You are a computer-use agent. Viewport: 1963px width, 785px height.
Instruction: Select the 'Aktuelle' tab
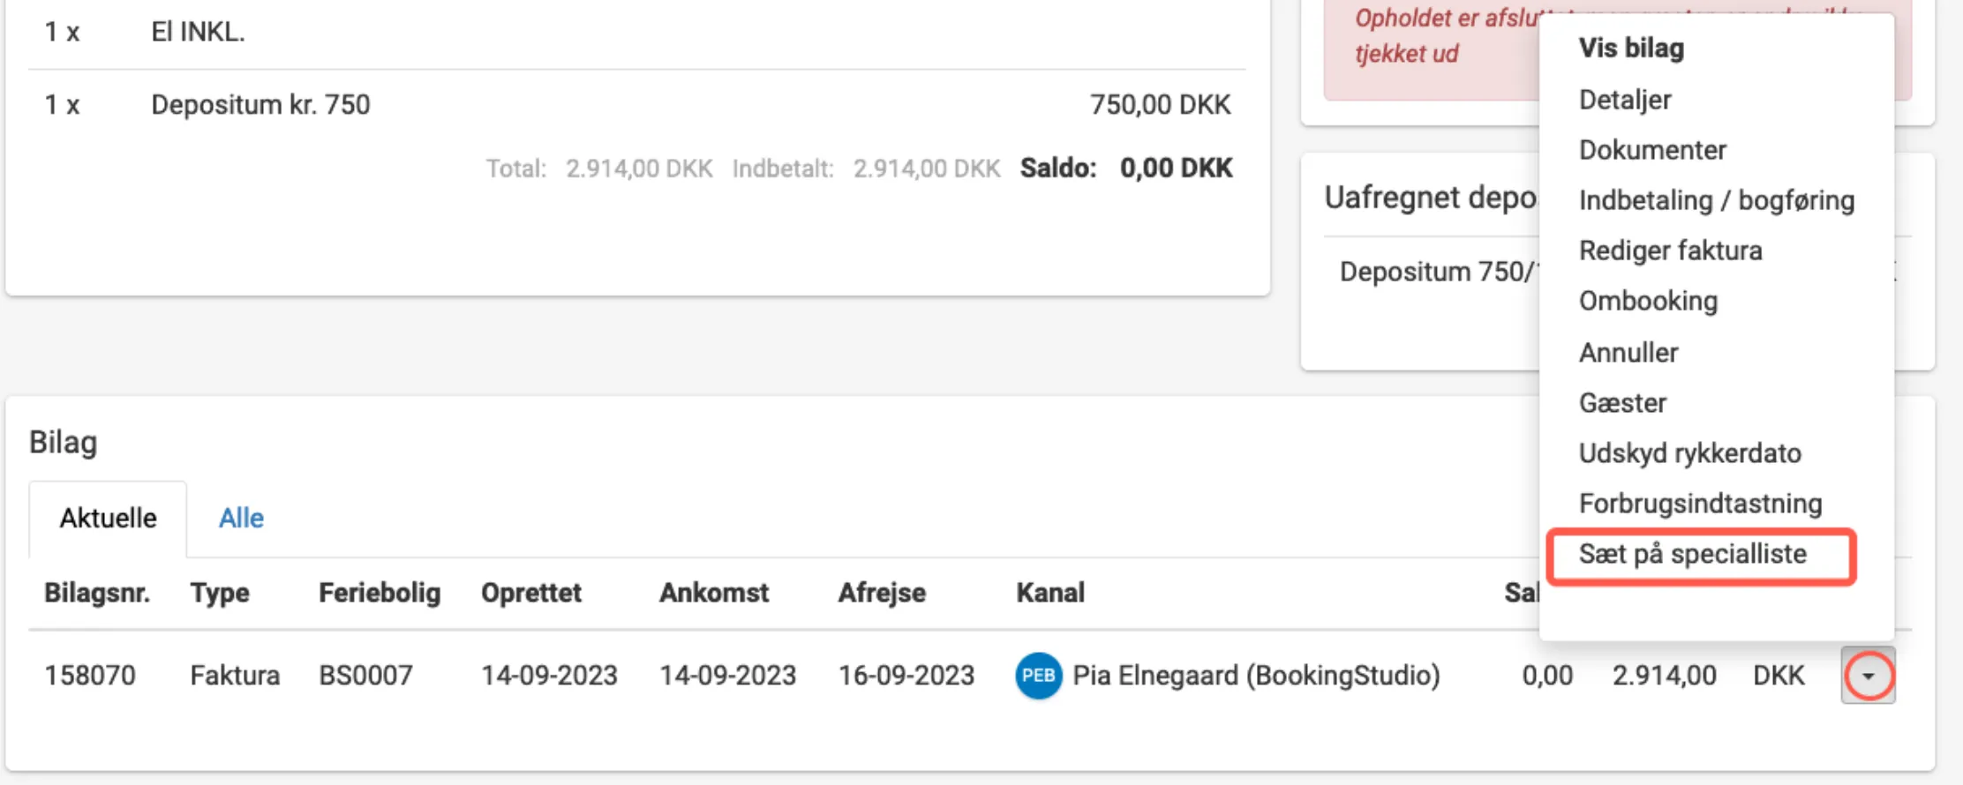(108, 518)
